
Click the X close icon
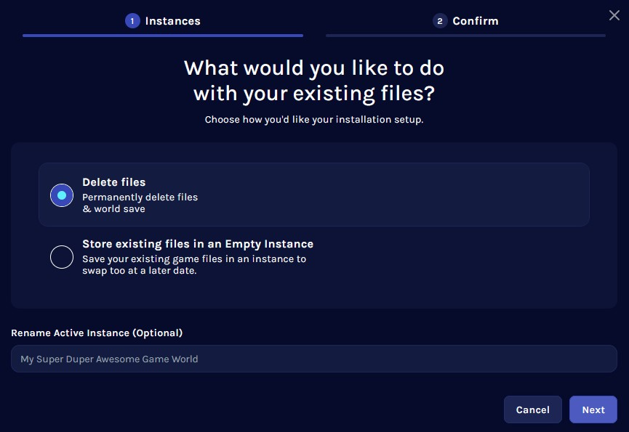[614, 15]
